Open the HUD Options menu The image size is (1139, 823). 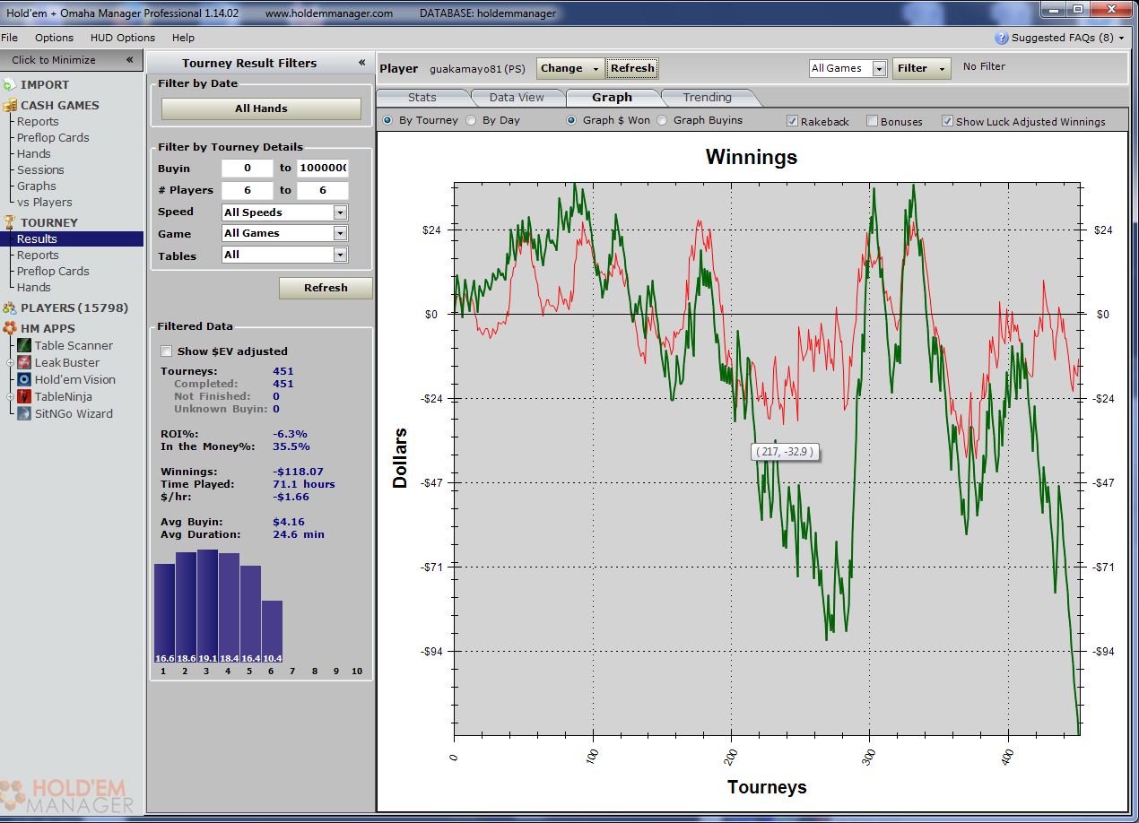pos(123,38)
